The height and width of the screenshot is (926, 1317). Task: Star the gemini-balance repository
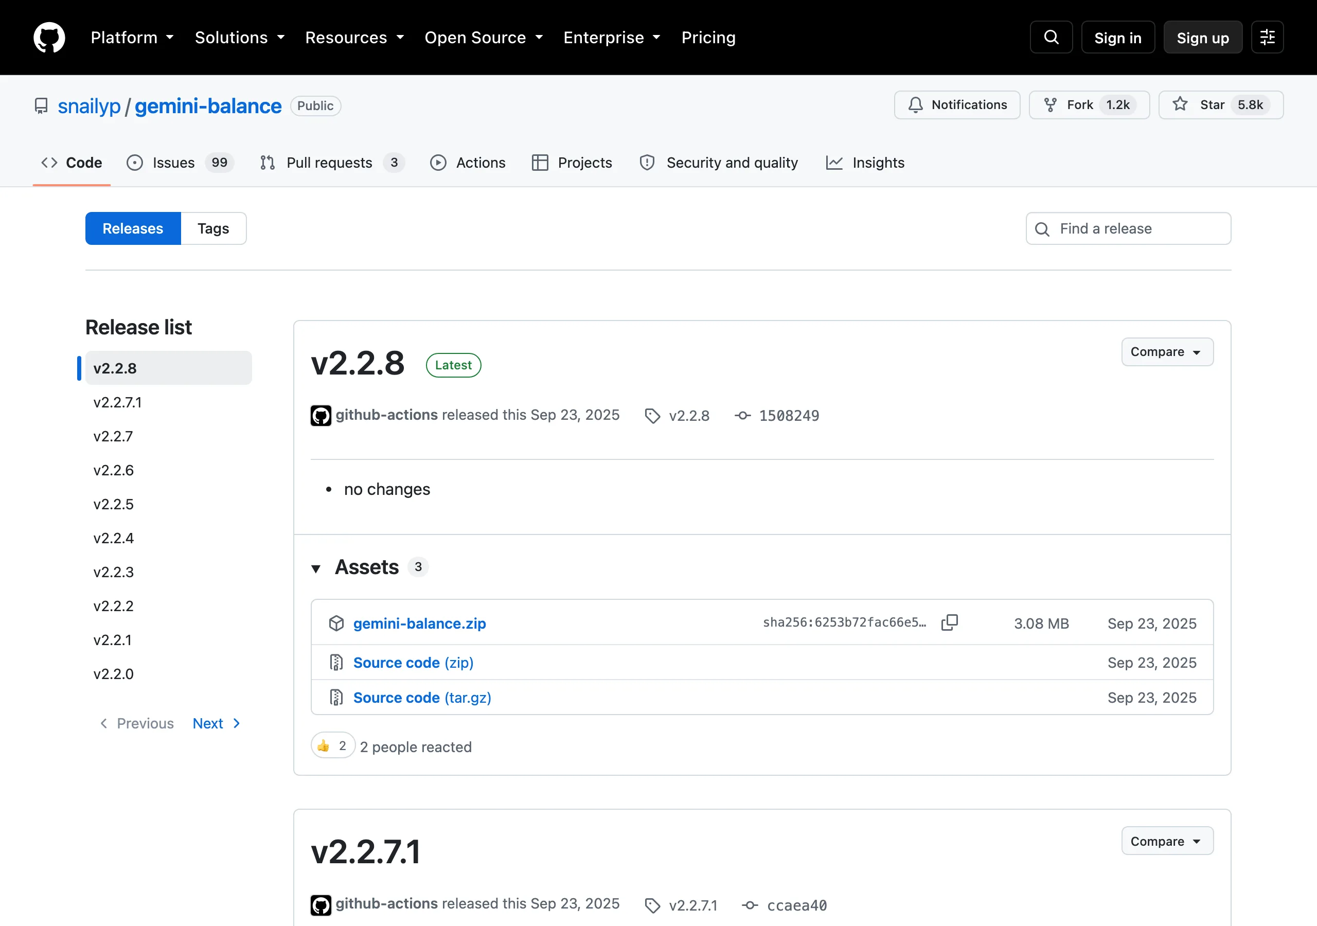[x=1221, y=105]
